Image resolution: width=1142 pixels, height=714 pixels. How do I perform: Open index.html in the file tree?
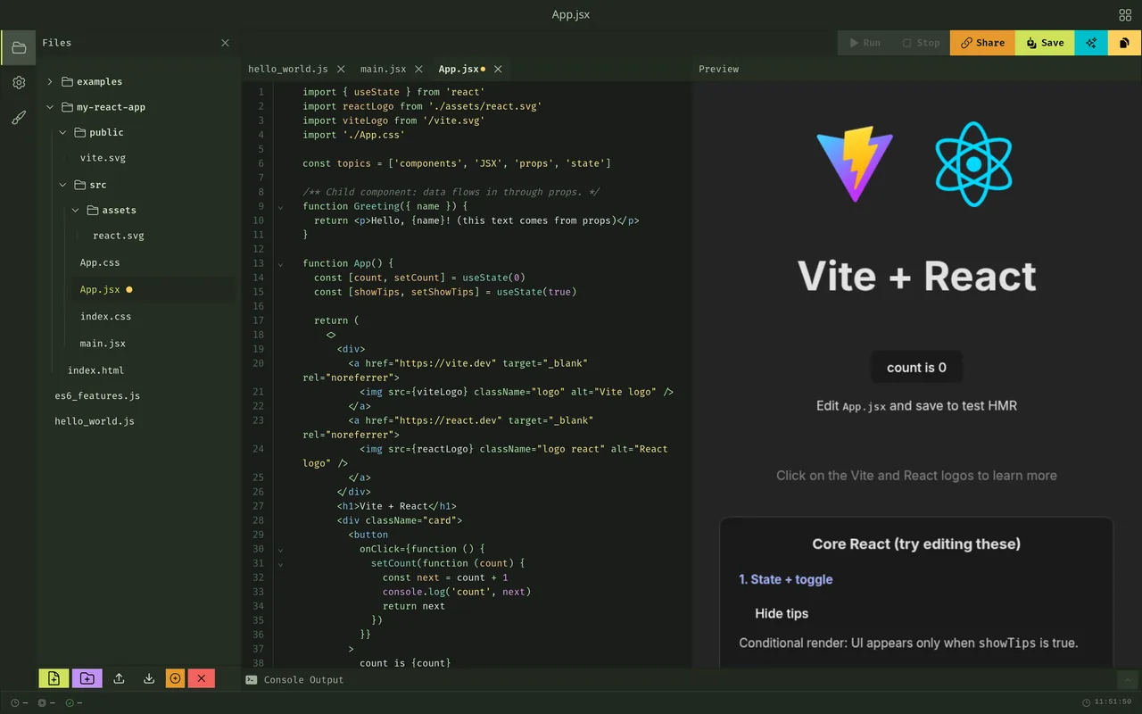point(95,370)
